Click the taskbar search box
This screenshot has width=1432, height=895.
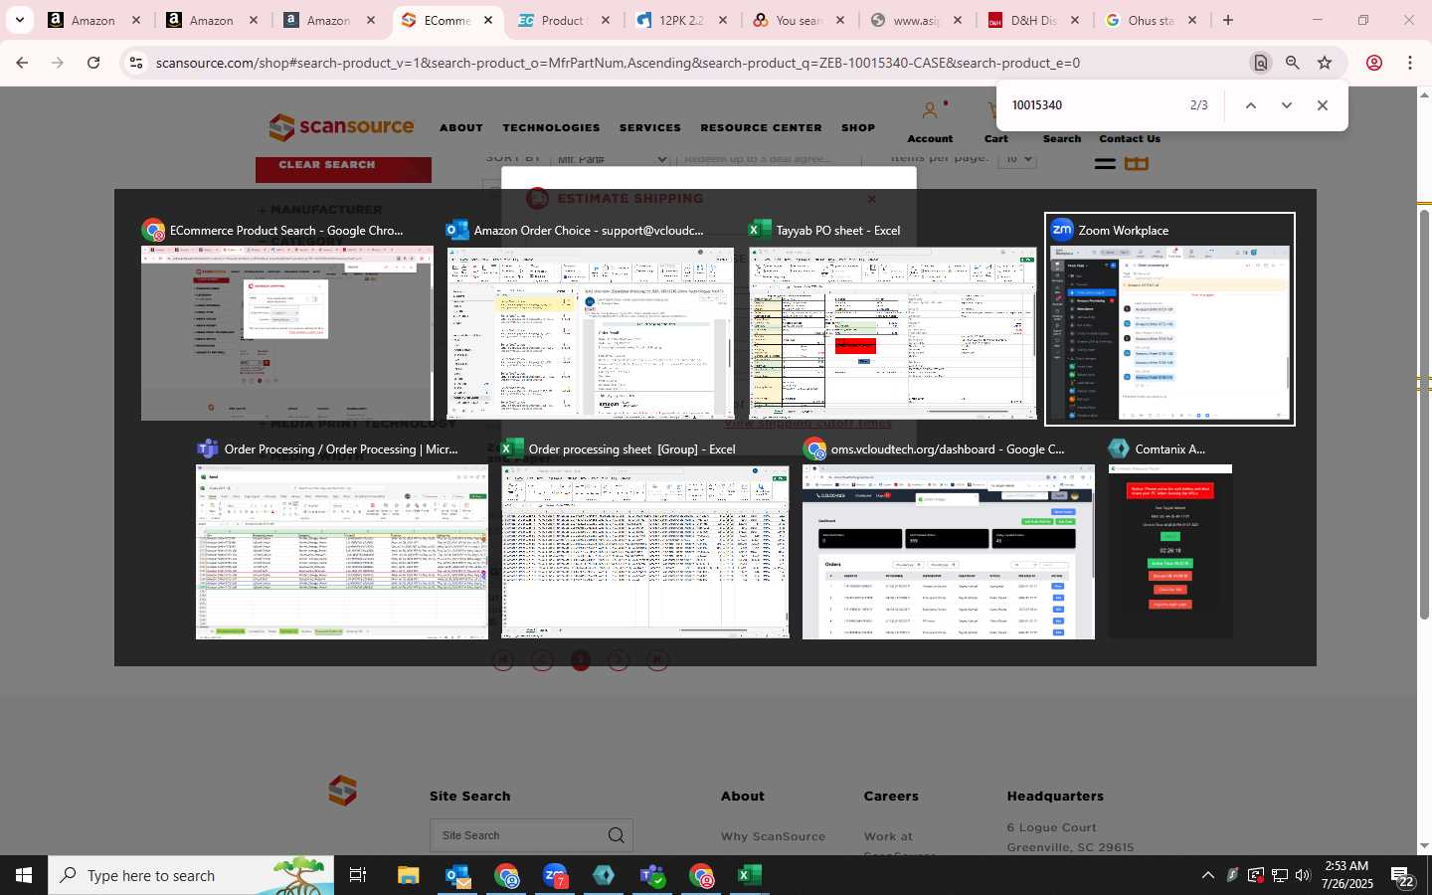[x=191, y=875]
